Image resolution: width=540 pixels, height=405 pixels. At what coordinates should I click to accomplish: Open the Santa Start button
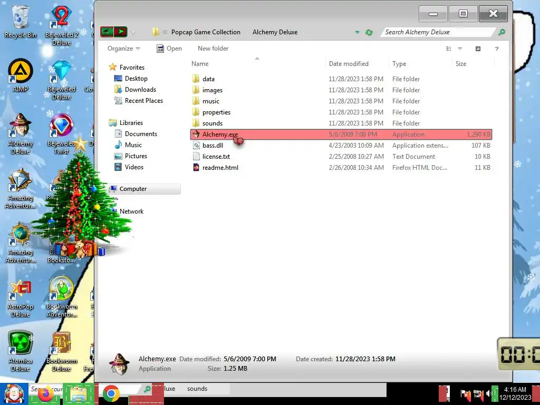click(14, 393)
